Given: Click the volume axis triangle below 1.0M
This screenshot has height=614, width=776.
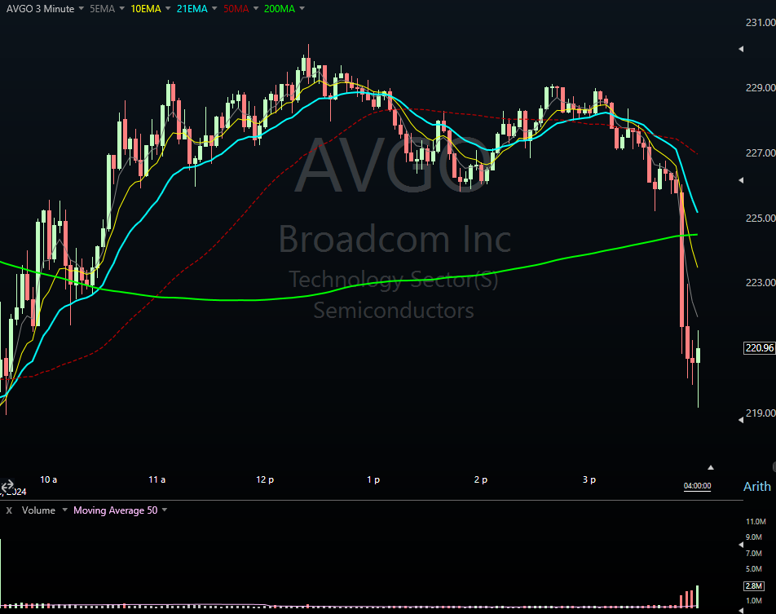Looking at the screenshot, I should click(x=741, y=611).
